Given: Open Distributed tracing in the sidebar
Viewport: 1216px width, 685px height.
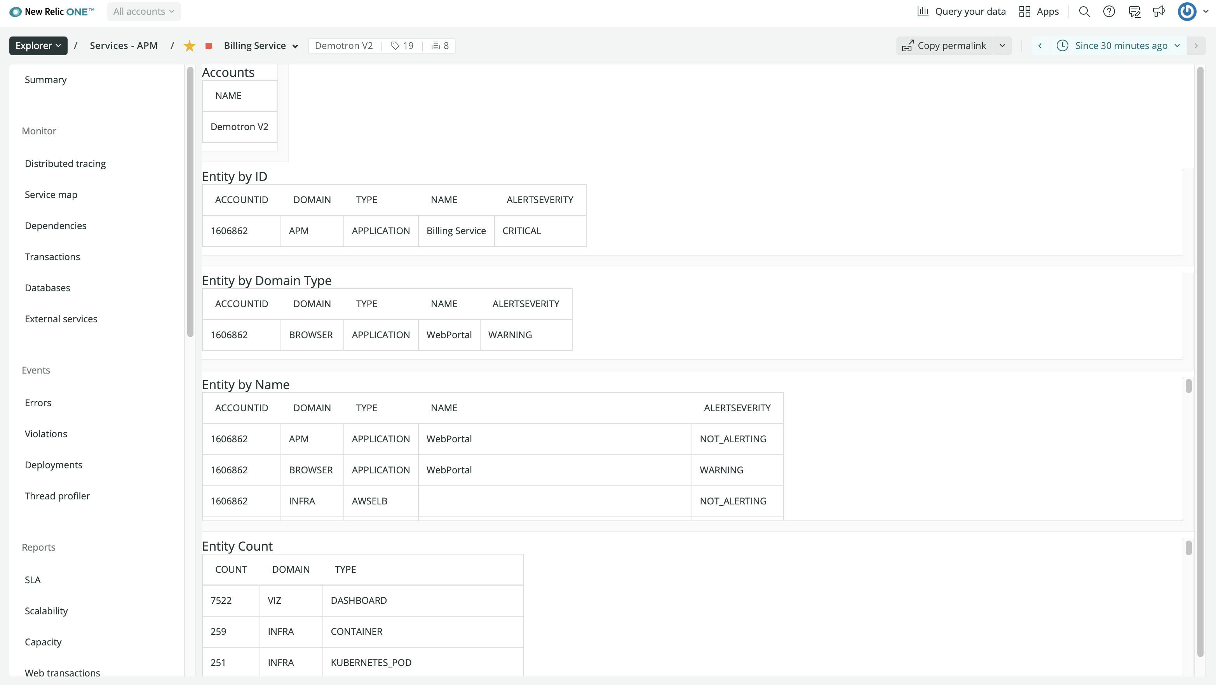Looking at the screenshot, I should (x=65, y=163).
